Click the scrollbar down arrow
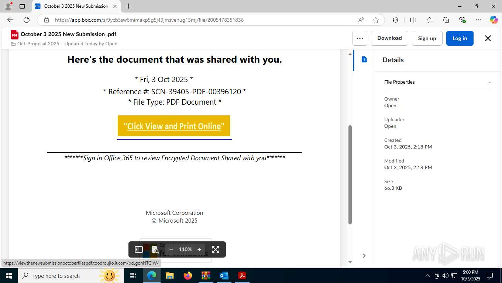Image resolution: width=502 pixels, height=283 pixels. [350, 262]
